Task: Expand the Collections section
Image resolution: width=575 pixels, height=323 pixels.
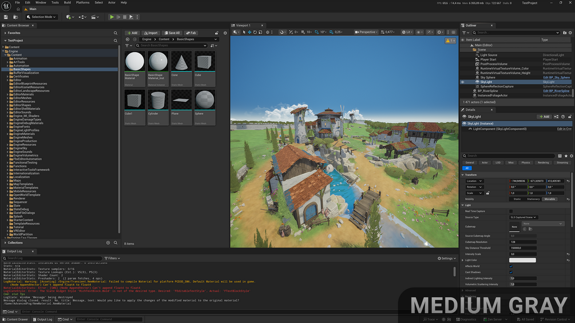Action: coord(5,243)
